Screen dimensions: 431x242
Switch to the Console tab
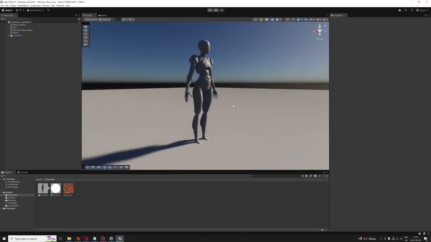coord(23,172)
